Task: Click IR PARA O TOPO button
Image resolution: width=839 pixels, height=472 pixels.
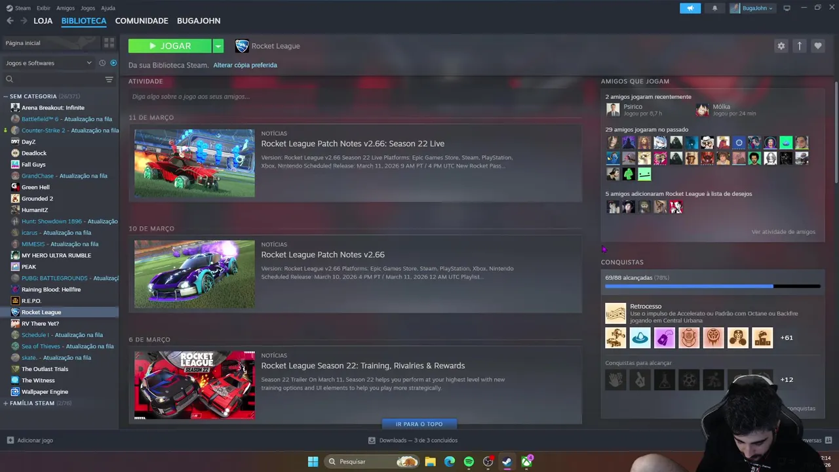Action: coord(419,424)
